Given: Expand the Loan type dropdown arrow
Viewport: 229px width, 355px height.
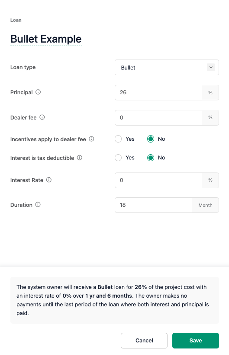Looking at the screenshot, I should 211,67.
